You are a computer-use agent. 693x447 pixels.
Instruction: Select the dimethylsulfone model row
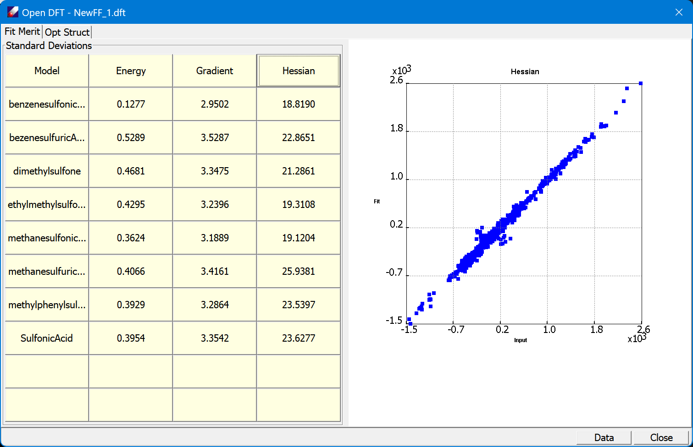coord(47,171)
